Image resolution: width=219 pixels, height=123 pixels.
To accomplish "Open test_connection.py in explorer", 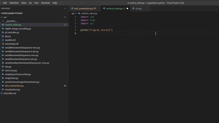I will pos(14,86).
